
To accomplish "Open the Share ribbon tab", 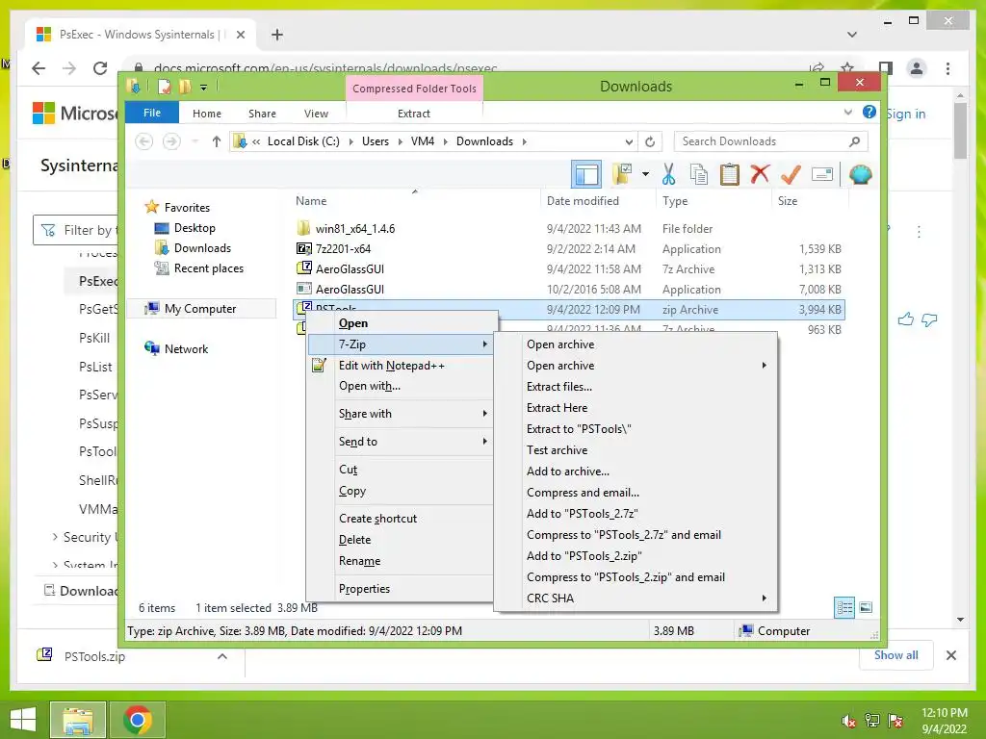I will tap(262, 114).
